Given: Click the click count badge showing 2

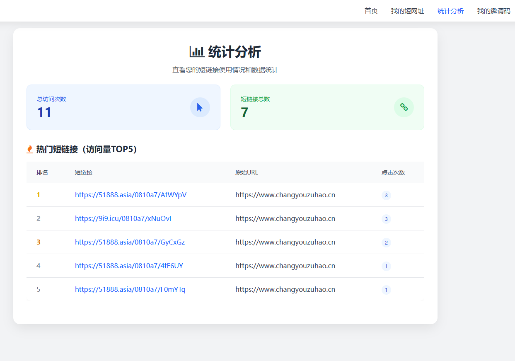Looking at the screenshot, I should tap(386, 242).
